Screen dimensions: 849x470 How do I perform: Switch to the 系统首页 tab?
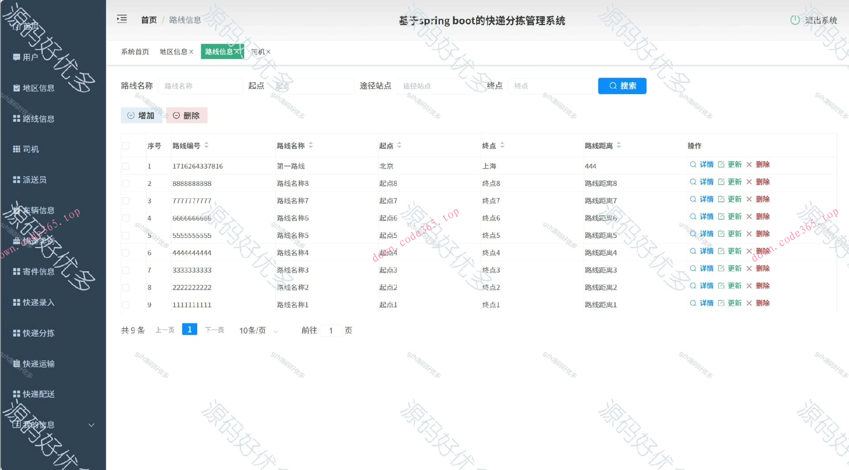tap(134, 52)
